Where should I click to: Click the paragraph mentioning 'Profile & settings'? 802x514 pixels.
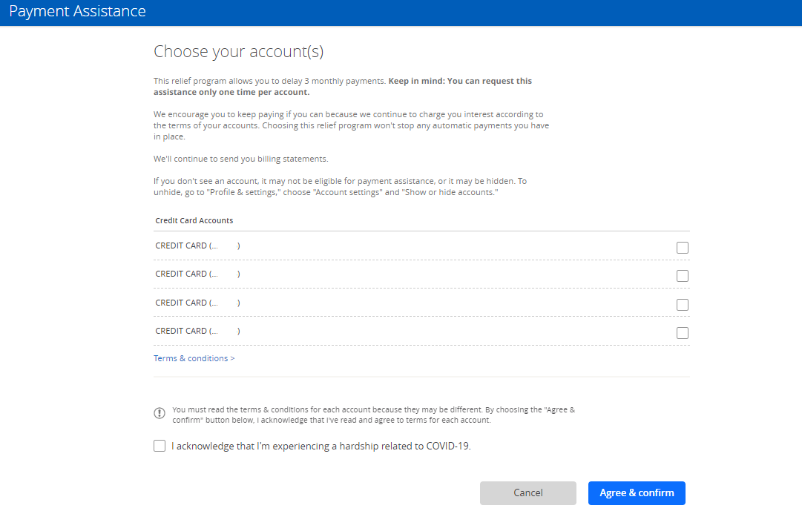click(340, 186)
